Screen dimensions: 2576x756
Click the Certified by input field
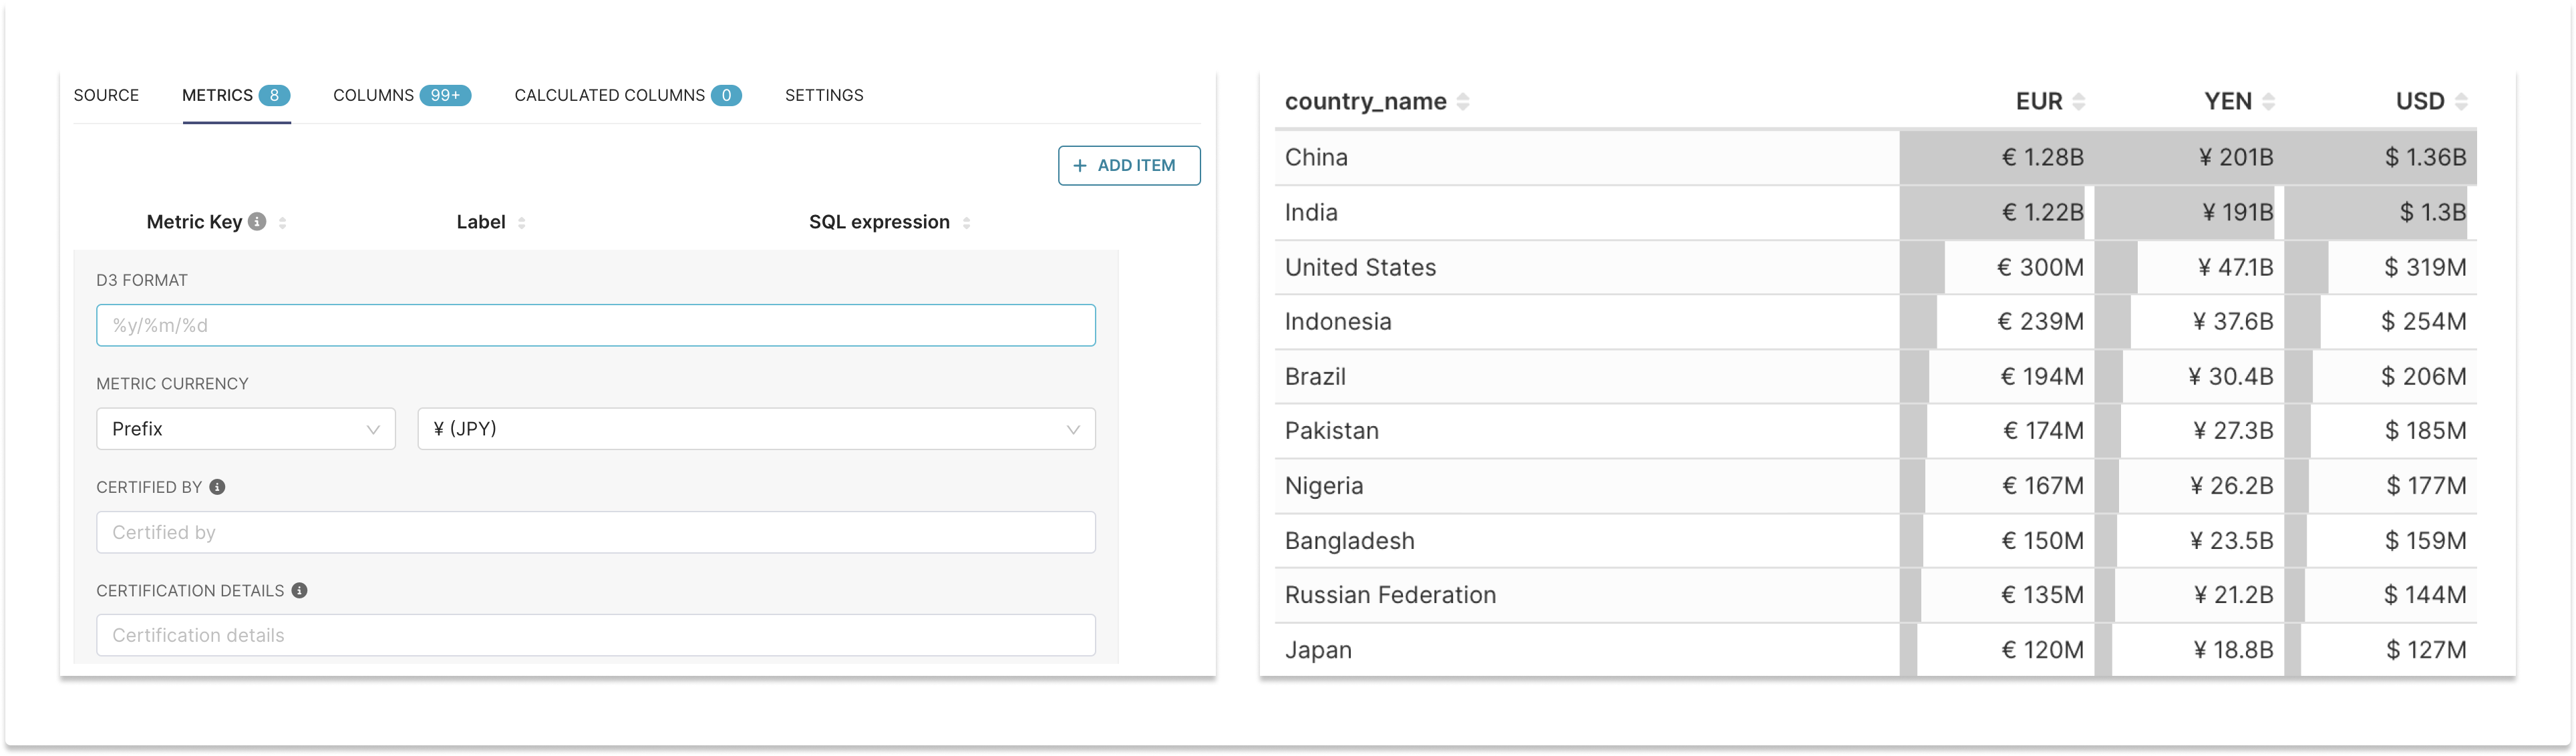pyautogui.click(x=595, y=532)
